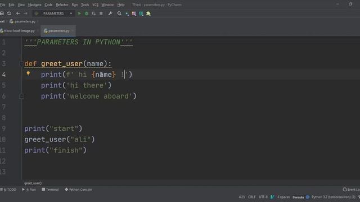
Task: Open the Python 3.7 interpreter selector
Action: click(334, 197)
